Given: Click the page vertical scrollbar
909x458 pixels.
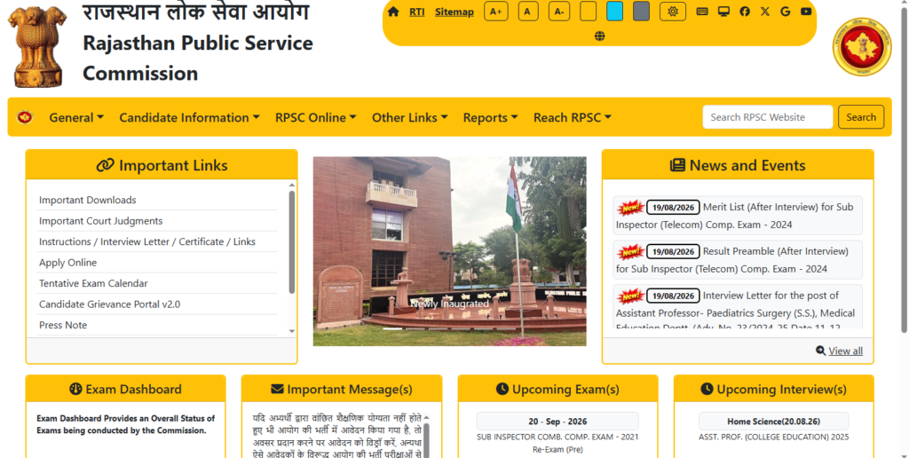Looking at the screenshot, I should tap(904, 168).
